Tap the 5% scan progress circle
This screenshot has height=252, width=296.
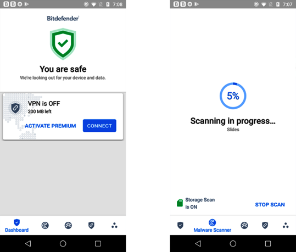(x=233, y=96)
